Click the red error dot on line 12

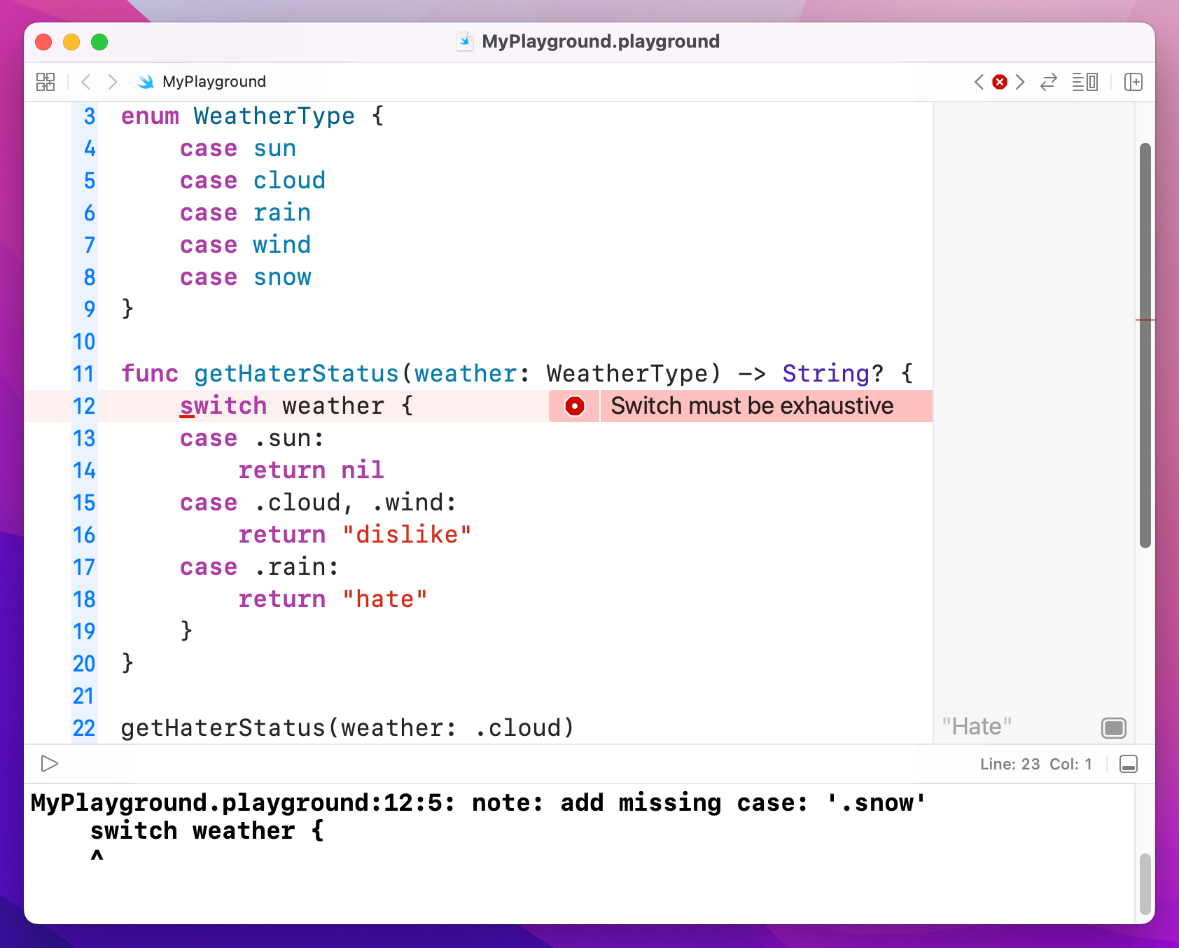(573, 405)
